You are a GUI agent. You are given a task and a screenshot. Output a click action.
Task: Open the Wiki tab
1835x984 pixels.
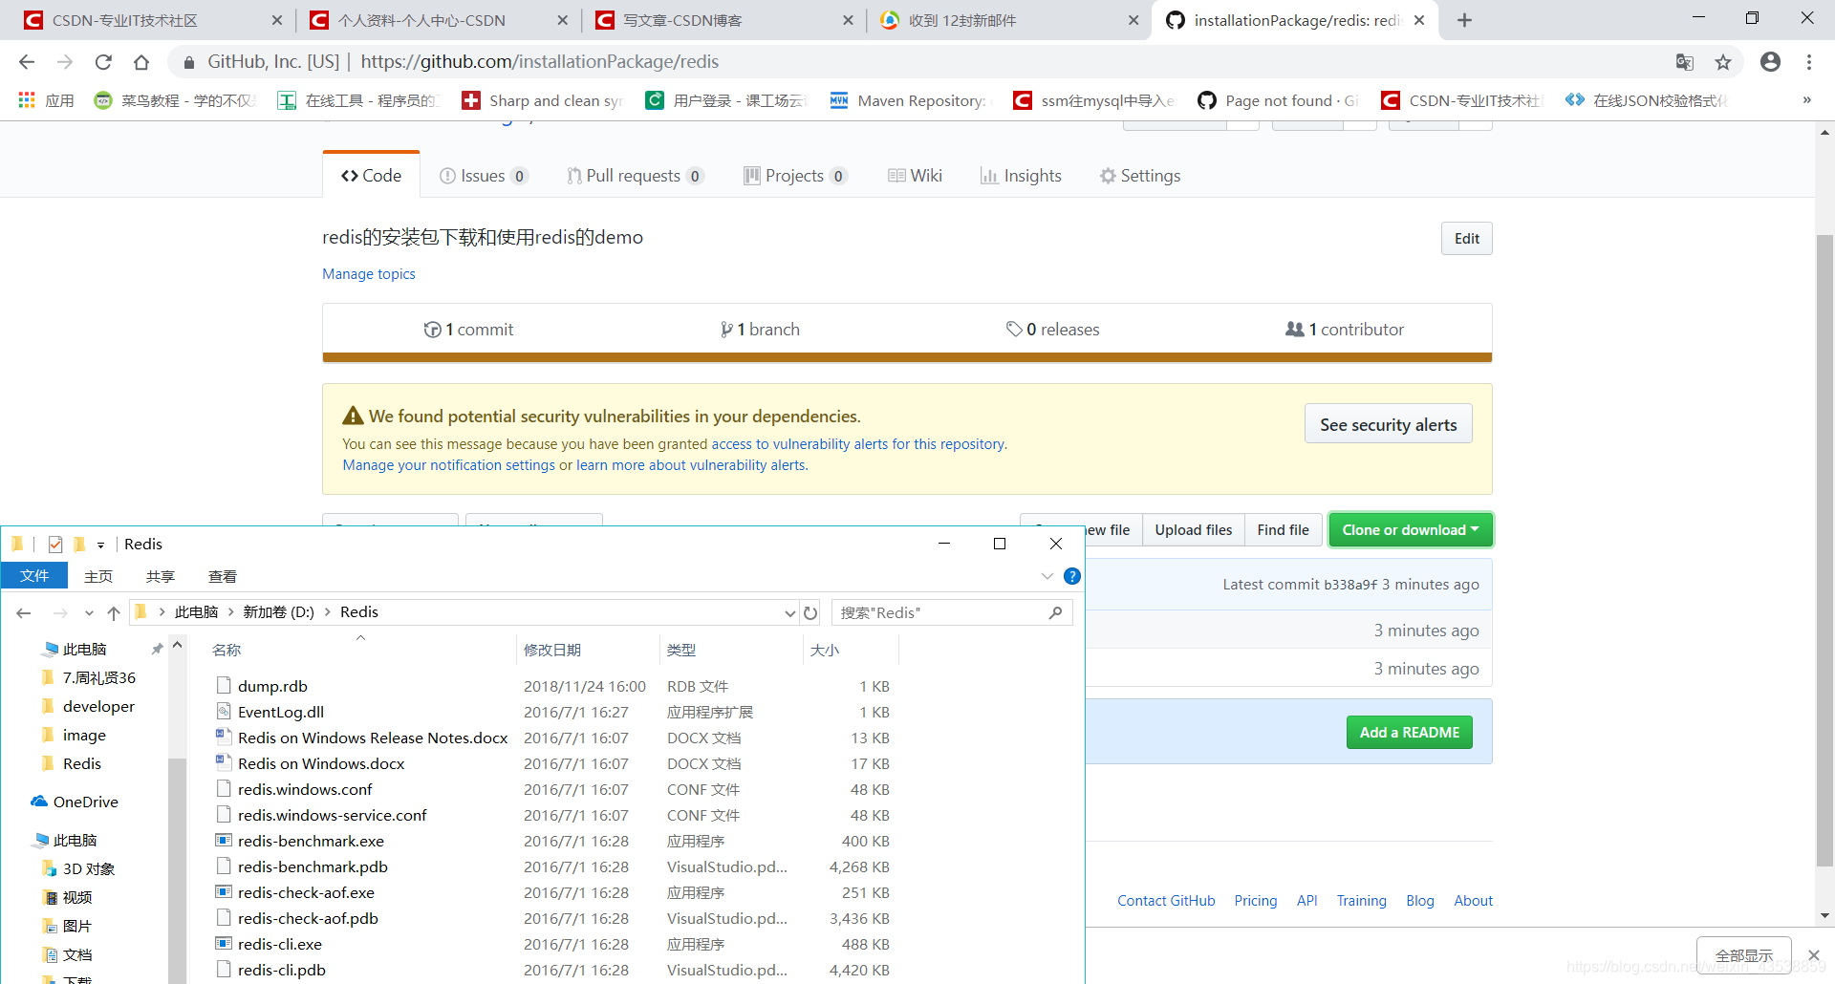[915, 176]
